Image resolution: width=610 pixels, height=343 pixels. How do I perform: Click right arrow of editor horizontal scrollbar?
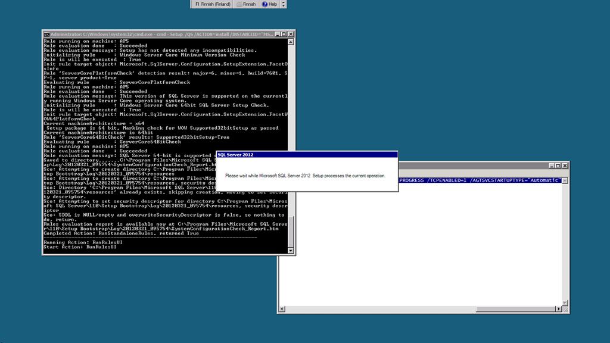tap(558, 309)
